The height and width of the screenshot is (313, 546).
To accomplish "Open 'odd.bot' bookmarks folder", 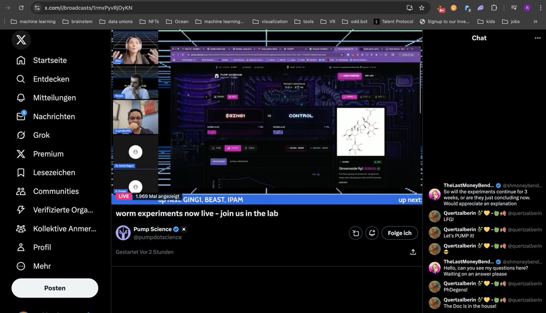I will coord(354,21).
